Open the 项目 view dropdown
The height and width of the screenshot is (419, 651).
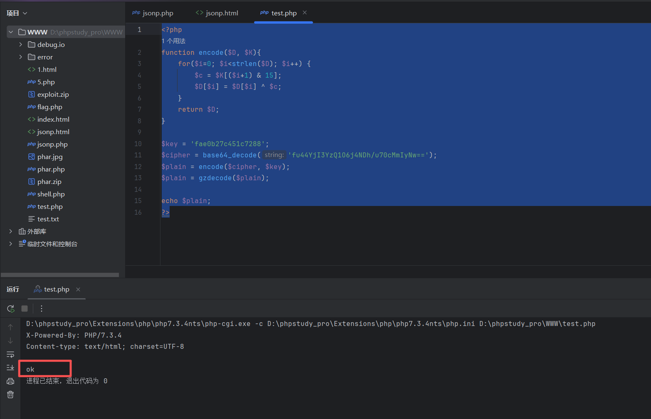tap(17, 13)
